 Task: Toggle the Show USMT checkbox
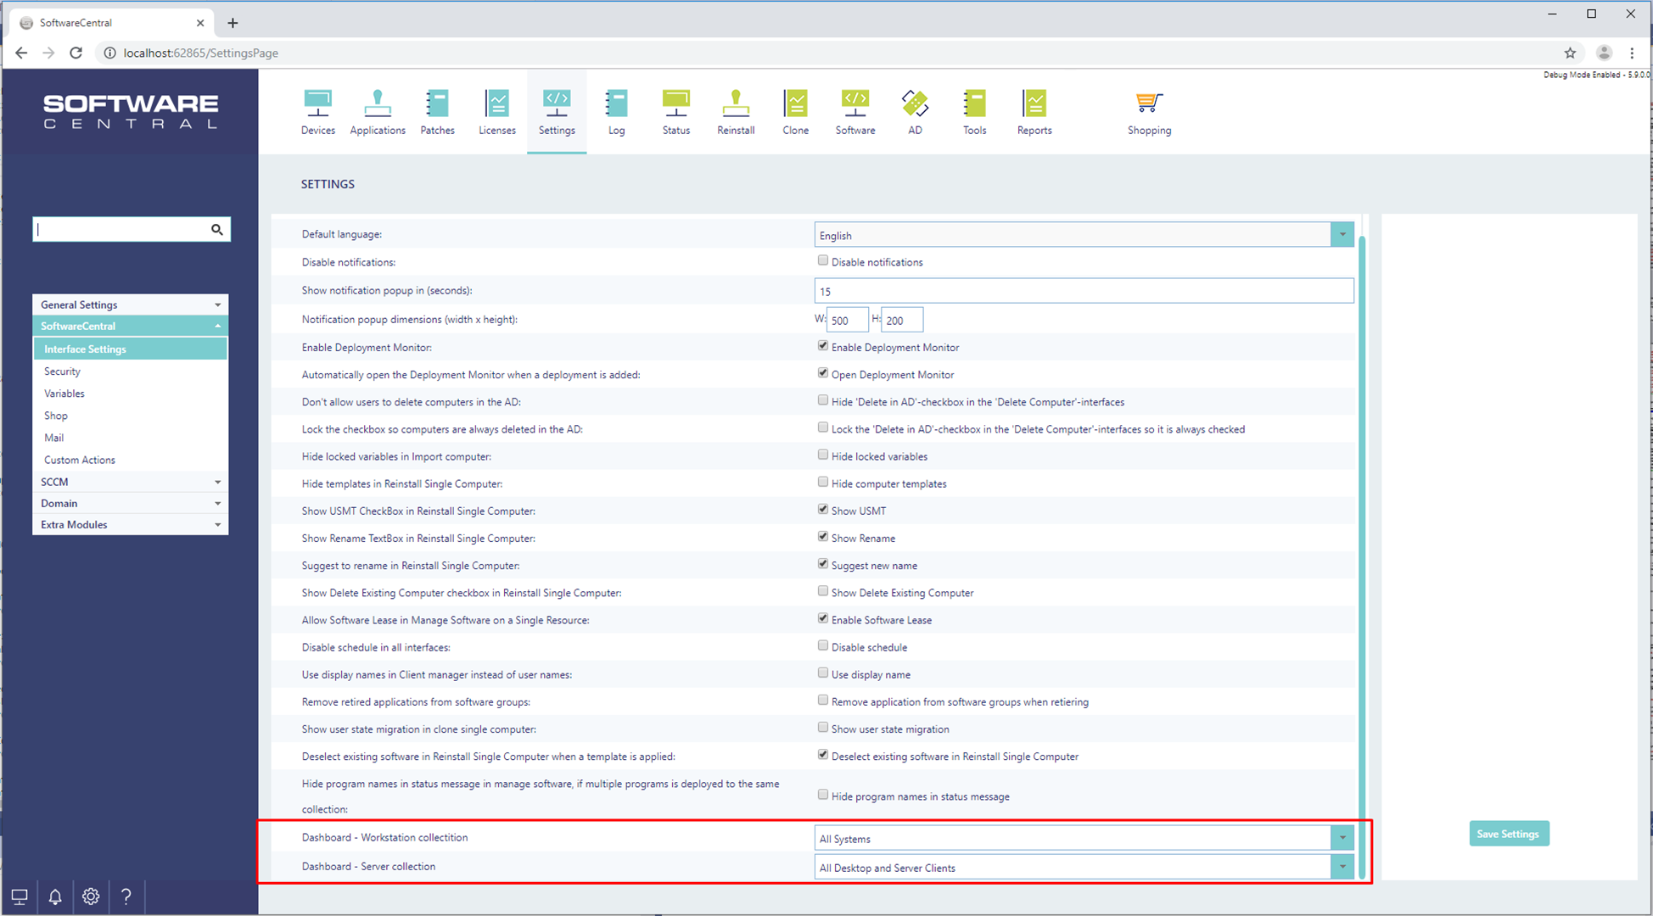[822, 510]
